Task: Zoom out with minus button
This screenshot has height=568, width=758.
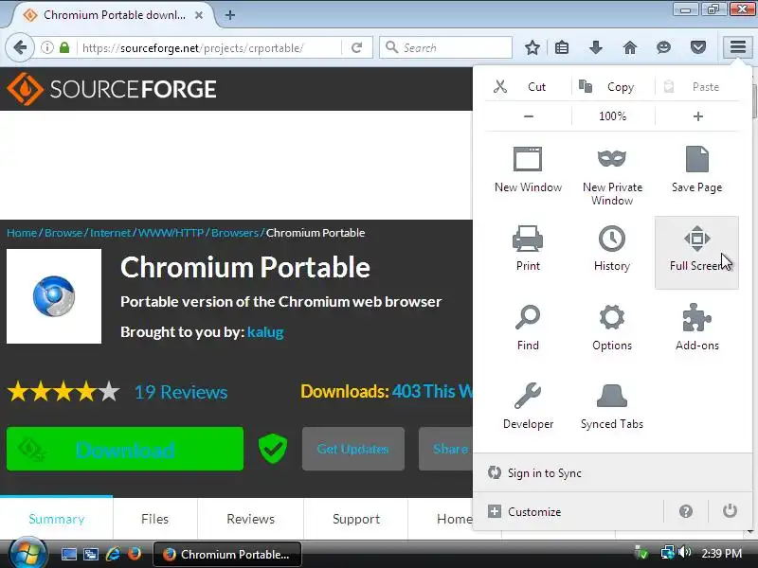Action: pyautogui.click(x=529, y=116)
